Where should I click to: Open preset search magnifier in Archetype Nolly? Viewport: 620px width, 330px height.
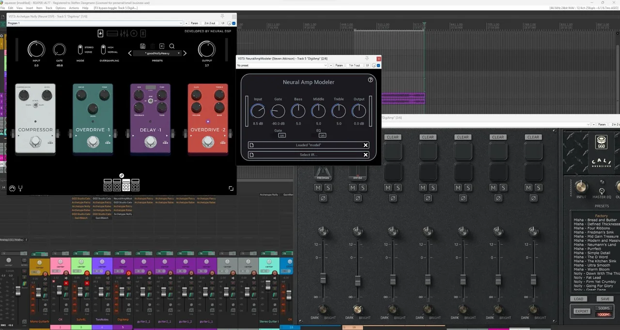[172, 46]
